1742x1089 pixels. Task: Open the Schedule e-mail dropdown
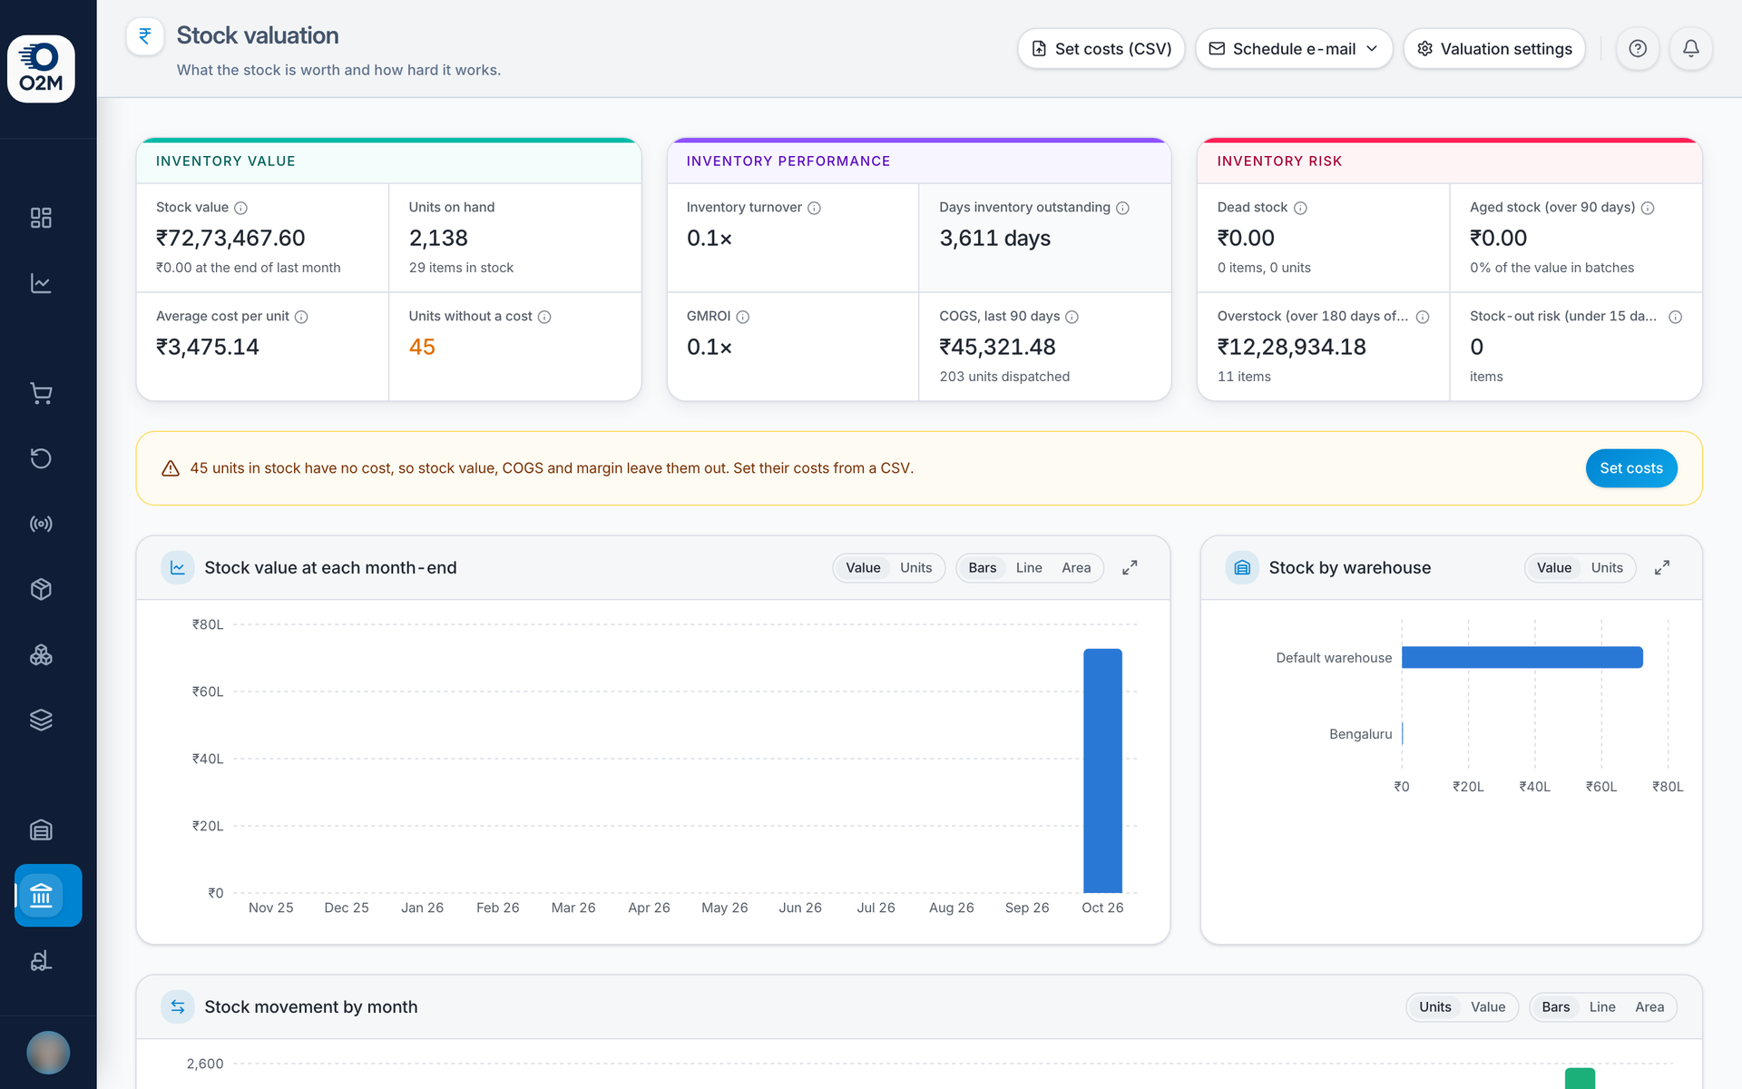coord(1294,49)
